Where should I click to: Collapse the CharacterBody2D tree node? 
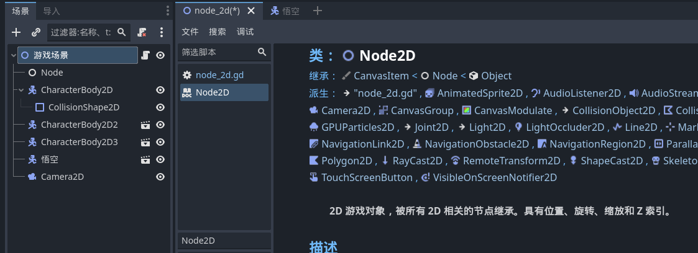[x=21, y=90]
